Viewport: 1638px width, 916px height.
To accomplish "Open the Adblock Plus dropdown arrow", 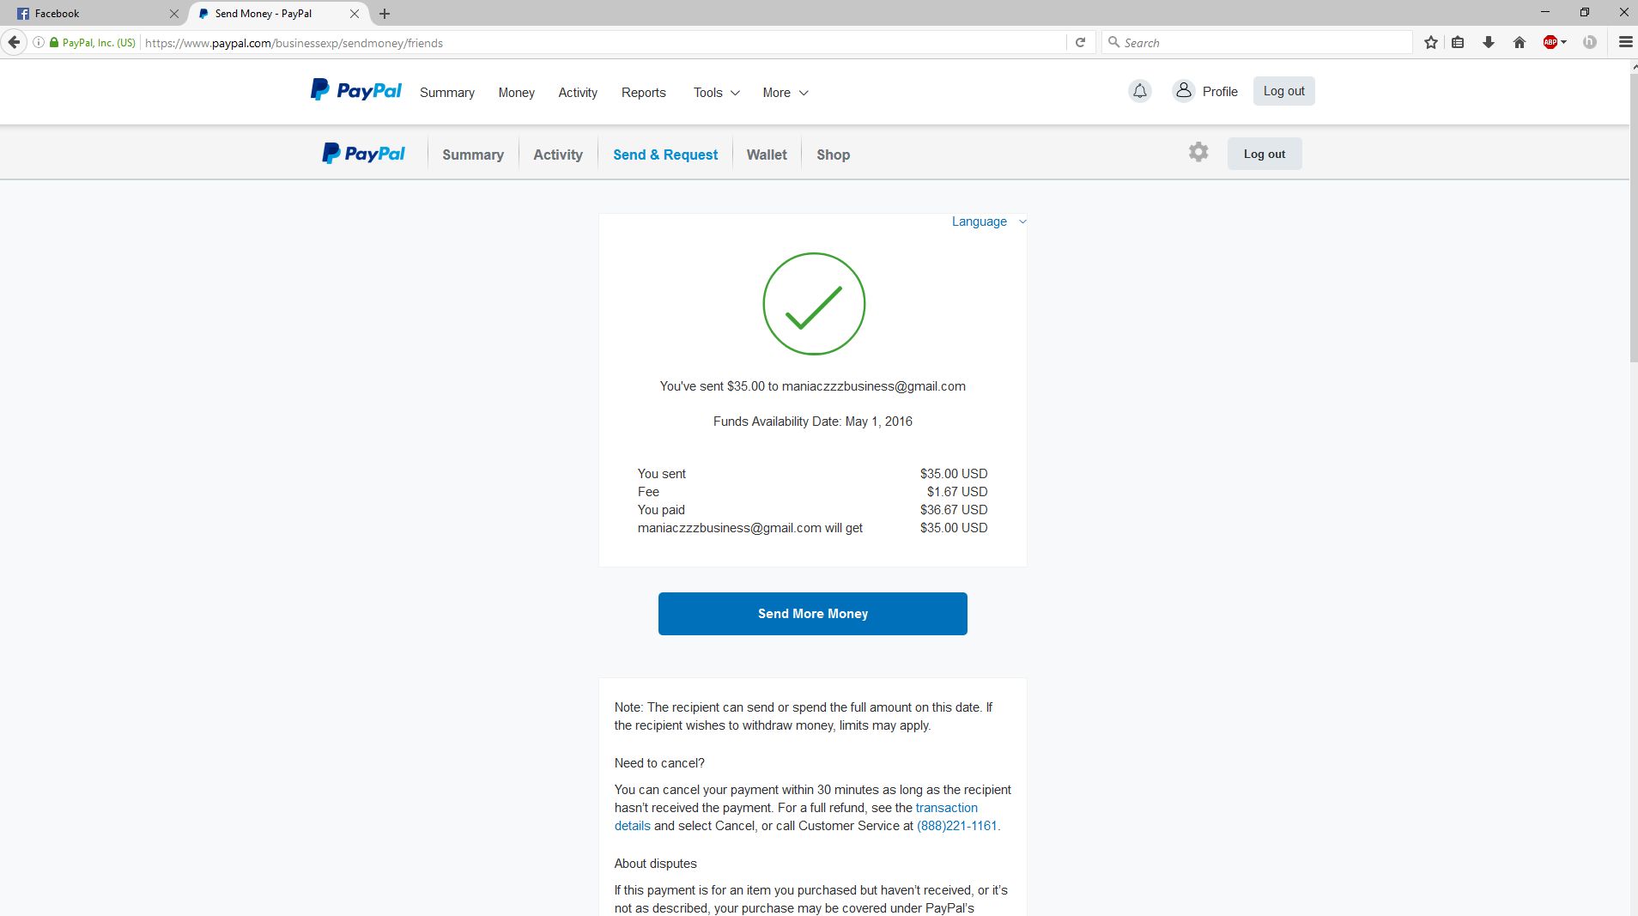I will pyautogui.click(x=1563, y=42).
